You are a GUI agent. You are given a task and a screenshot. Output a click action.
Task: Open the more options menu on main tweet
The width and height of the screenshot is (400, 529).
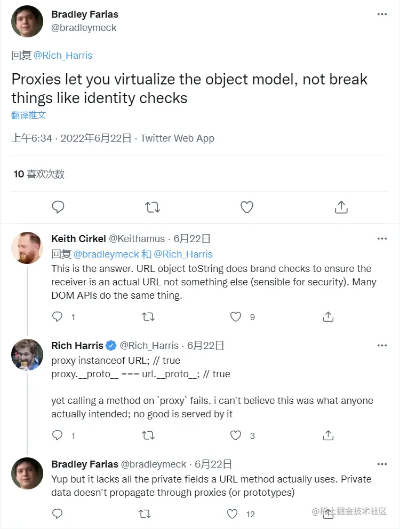pos(382,15)
